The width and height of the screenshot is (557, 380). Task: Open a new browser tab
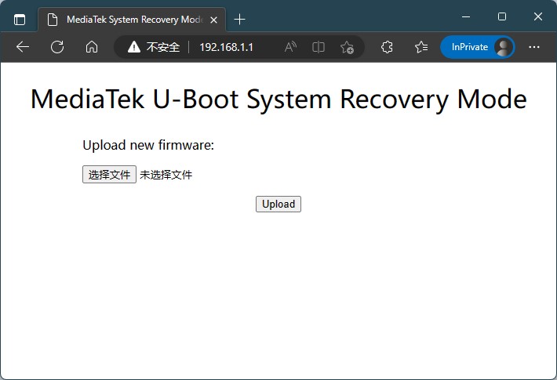(x=240, y=19)
